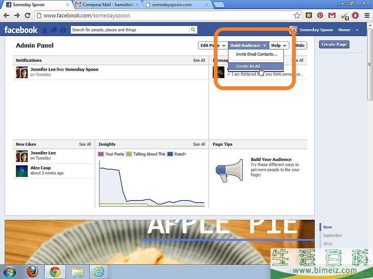Switch to the Someday Spoon tab
373x279 pixels.
tap(37, 5)
